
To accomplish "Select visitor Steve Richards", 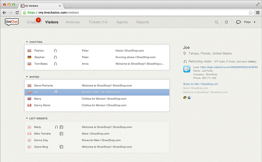I will (97, 86).
